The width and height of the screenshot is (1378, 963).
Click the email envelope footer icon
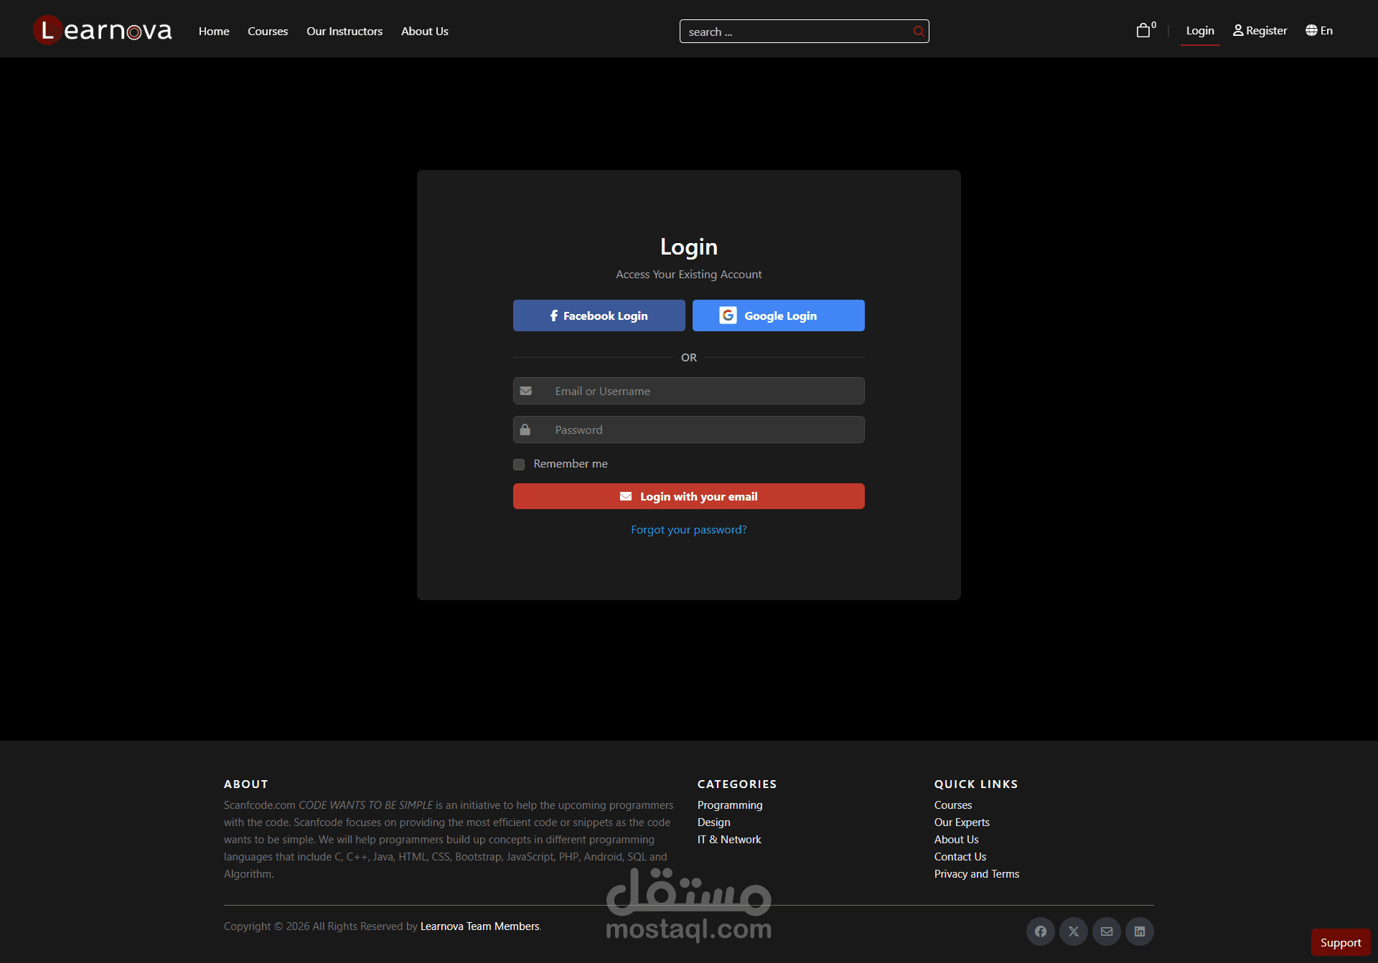click(1106, 931)
